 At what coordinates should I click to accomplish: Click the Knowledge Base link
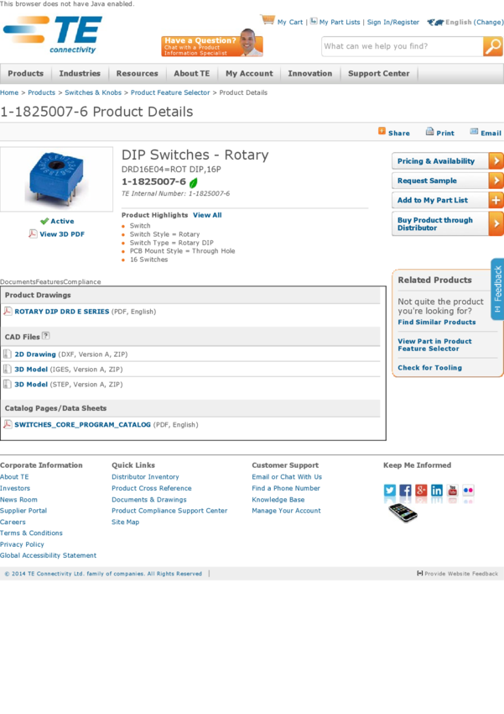pyautogui.click(x=278, y=500)
